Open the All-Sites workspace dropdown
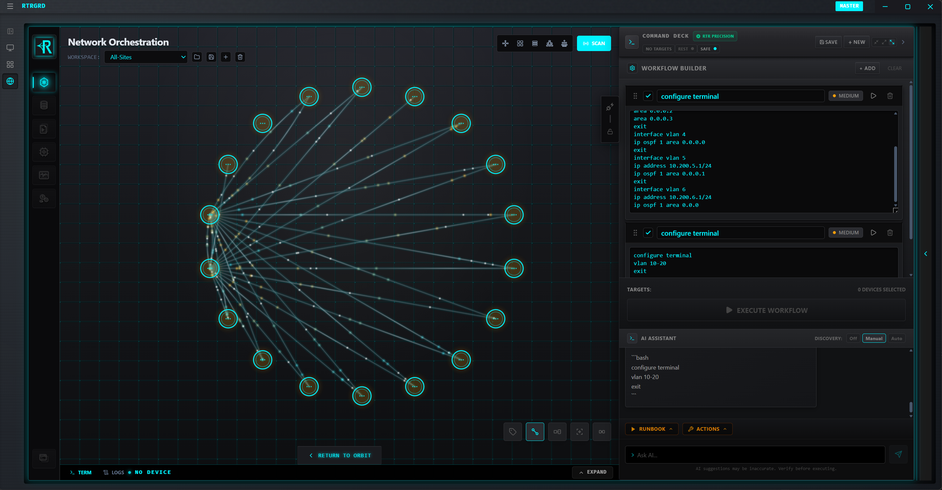Image resolution: width=942 pixels, height=490 pixels. [x=145, y=57]
